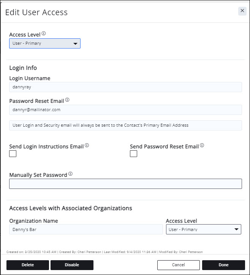
Task: Enable Send Login Instructions Email checkbox
Action: (13, 153)
